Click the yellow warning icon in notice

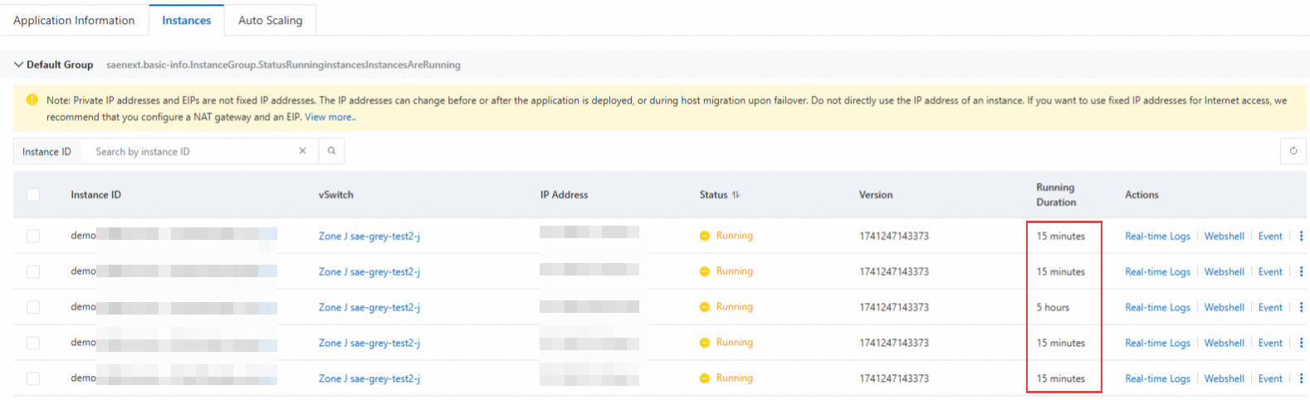point(32,100)
